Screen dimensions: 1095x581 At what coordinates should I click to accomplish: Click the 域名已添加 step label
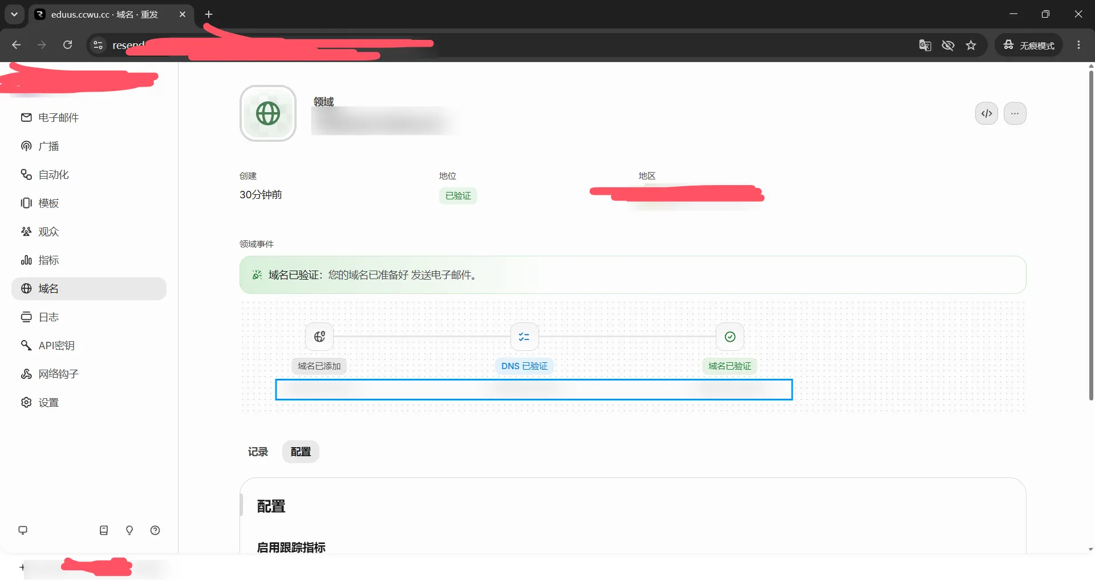point(319,366)
